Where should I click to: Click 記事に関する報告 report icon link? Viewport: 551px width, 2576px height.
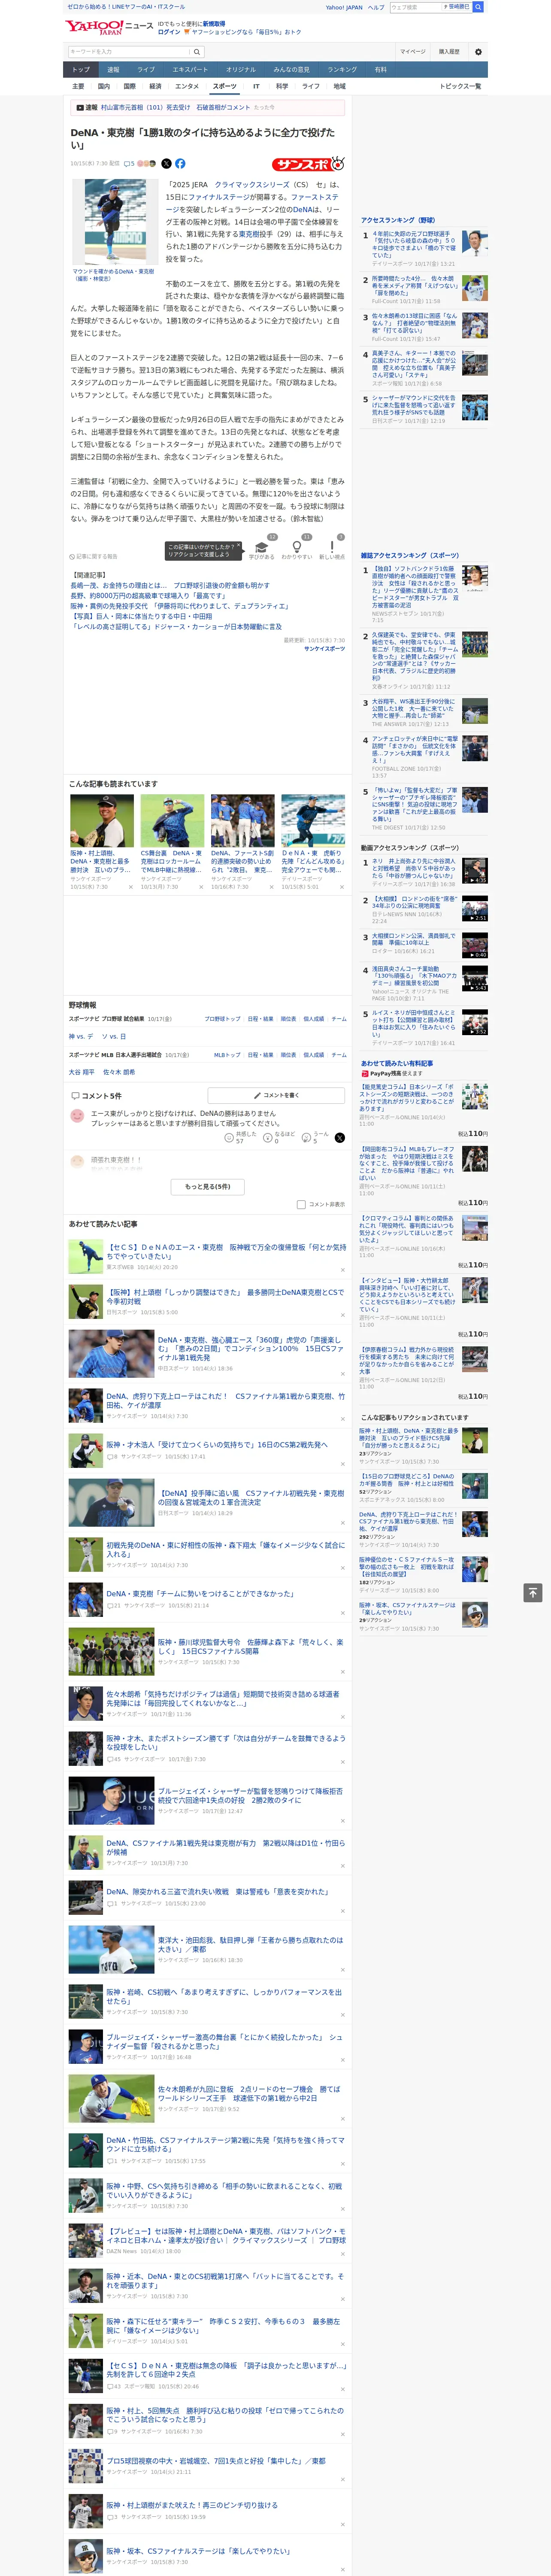93,556
